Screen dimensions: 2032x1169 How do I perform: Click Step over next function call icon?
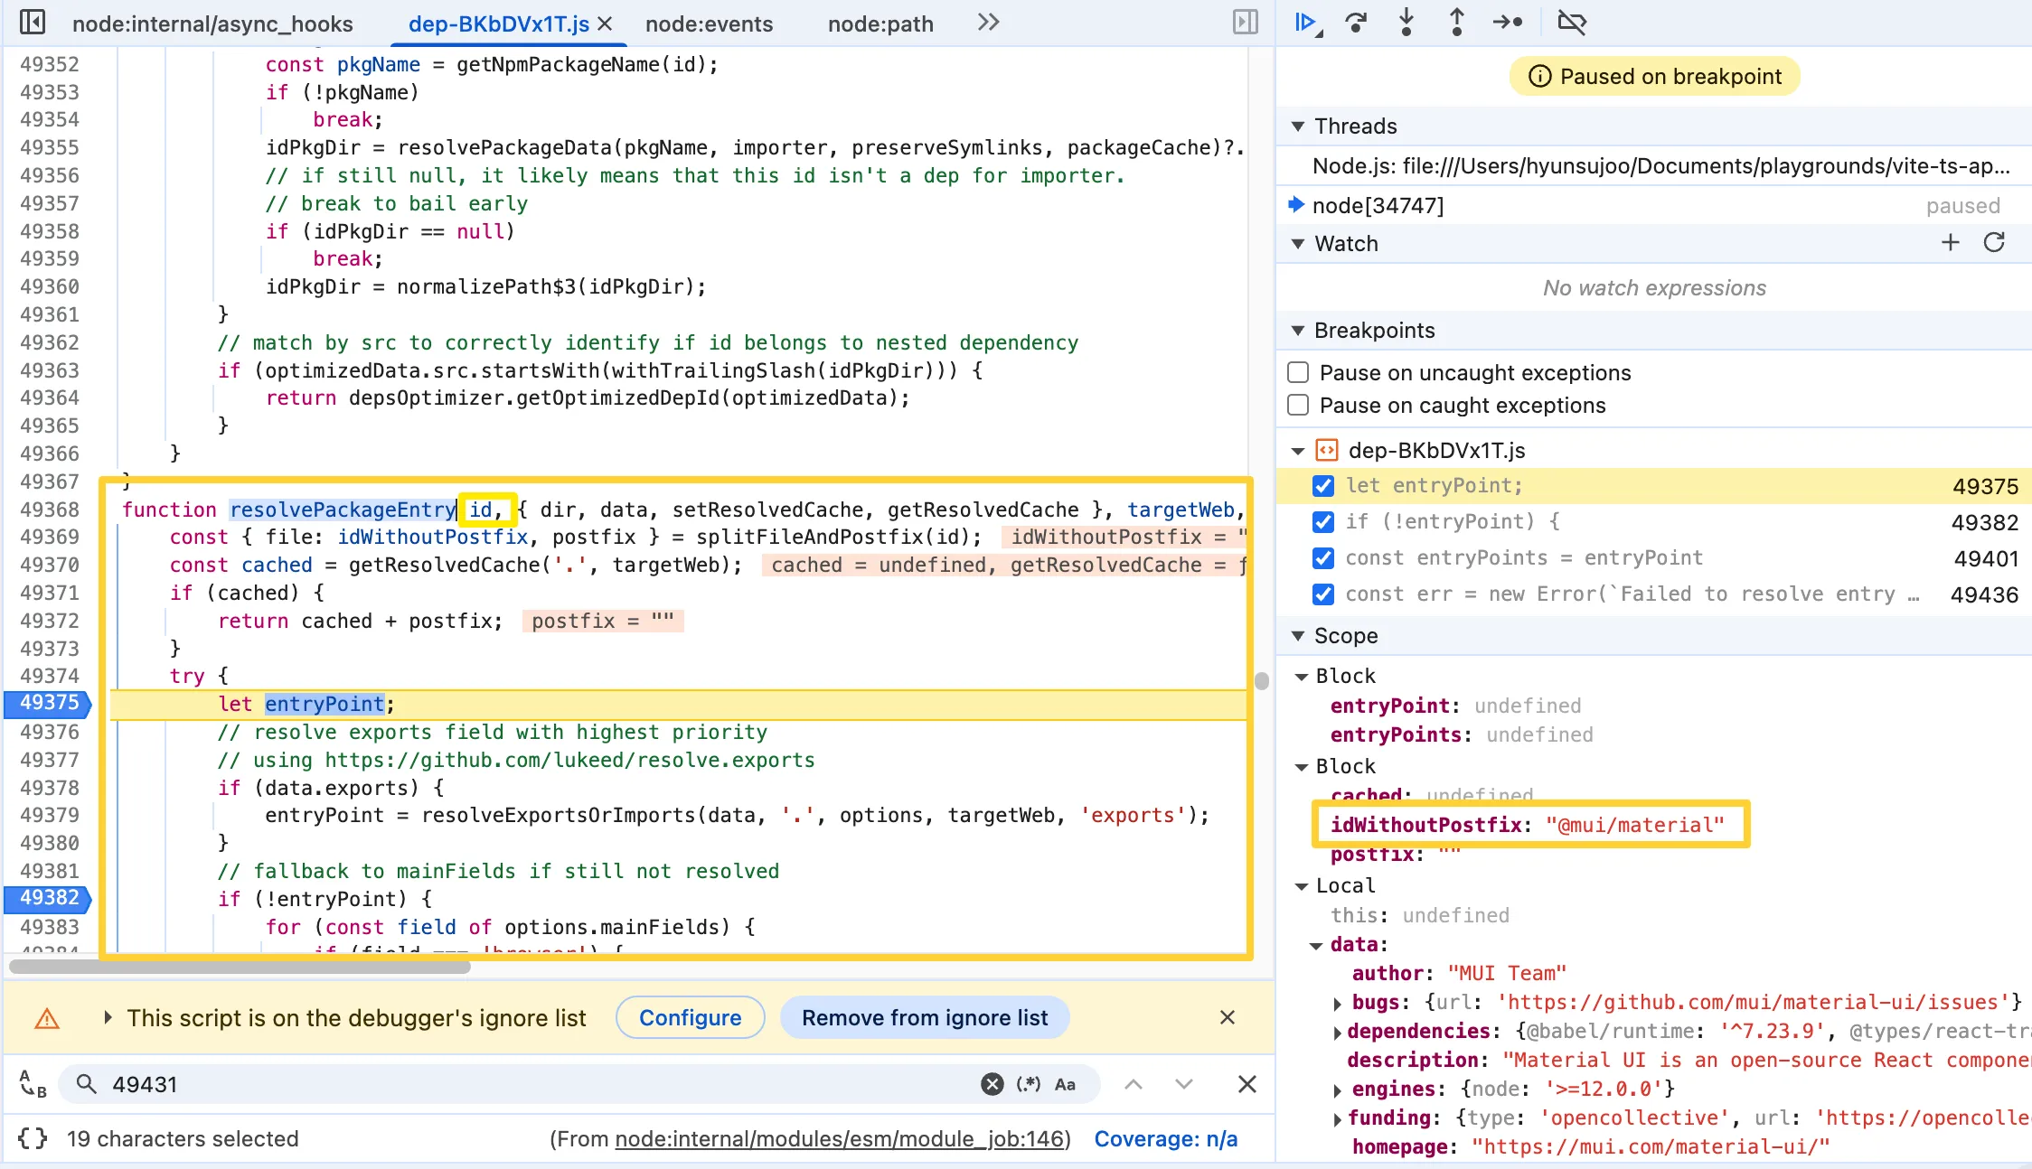1356,23
